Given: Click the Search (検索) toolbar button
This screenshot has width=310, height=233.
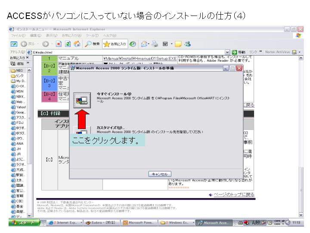Looking at the screenshot, I should pos(92,44).
